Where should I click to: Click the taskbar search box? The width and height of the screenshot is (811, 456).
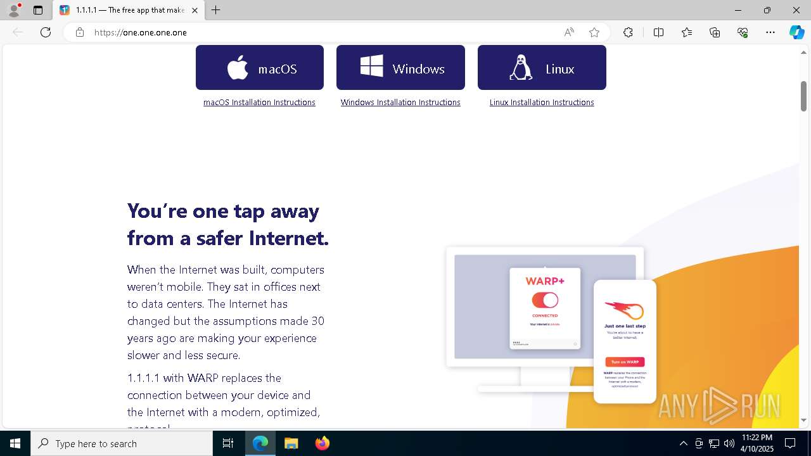click(122, 443)
